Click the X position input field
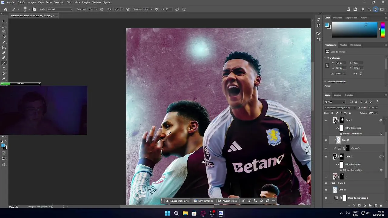This screenshot has height=218, width=388. pos(358,63)
